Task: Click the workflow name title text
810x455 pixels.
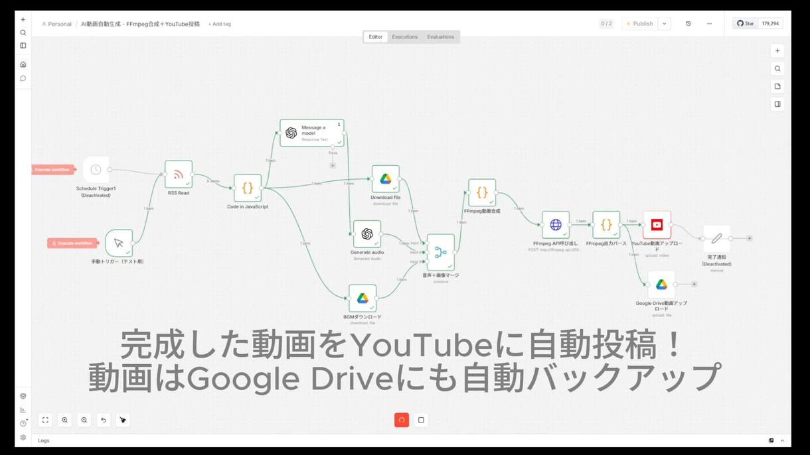Action: (140, 24)
